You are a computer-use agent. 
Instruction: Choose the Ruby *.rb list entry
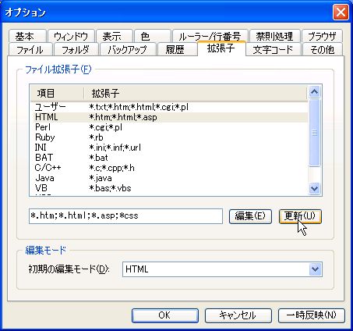(x=169, y=137)
